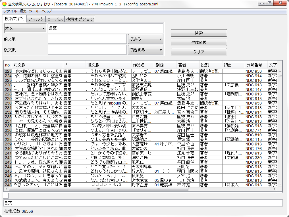Click the vertical scrollbar down arrow
The height and width of the screenshot is (217, 289).
coord(280,184)
